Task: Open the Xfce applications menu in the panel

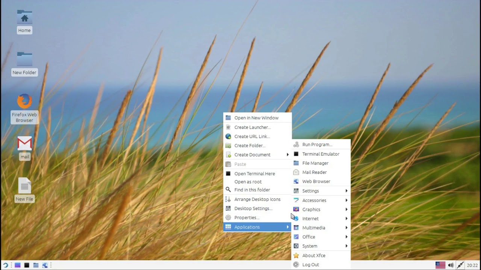Action: (x=5, y=265)
